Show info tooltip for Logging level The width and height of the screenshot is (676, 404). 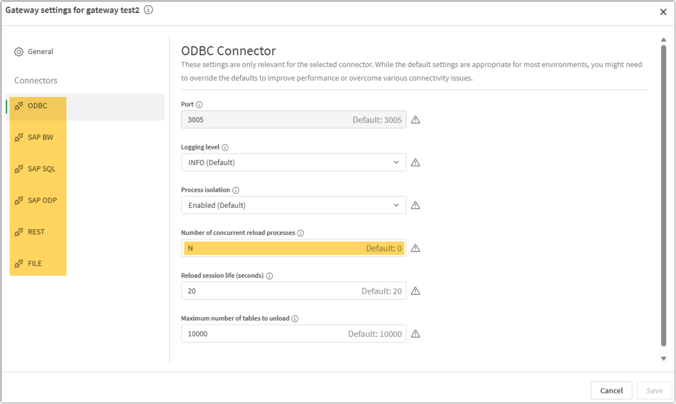(x=225, y=147)
